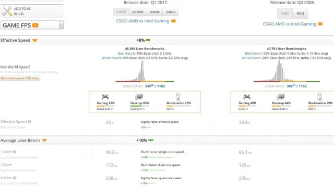This screenshot has height=188, width=334.
Task: Click the Desktop 44% monitor icon
Action: tap(281, 97)
